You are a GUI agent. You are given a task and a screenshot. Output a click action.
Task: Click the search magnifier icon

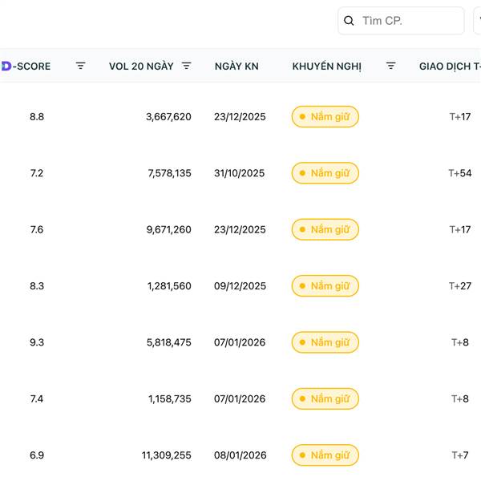tap(349, 21)
